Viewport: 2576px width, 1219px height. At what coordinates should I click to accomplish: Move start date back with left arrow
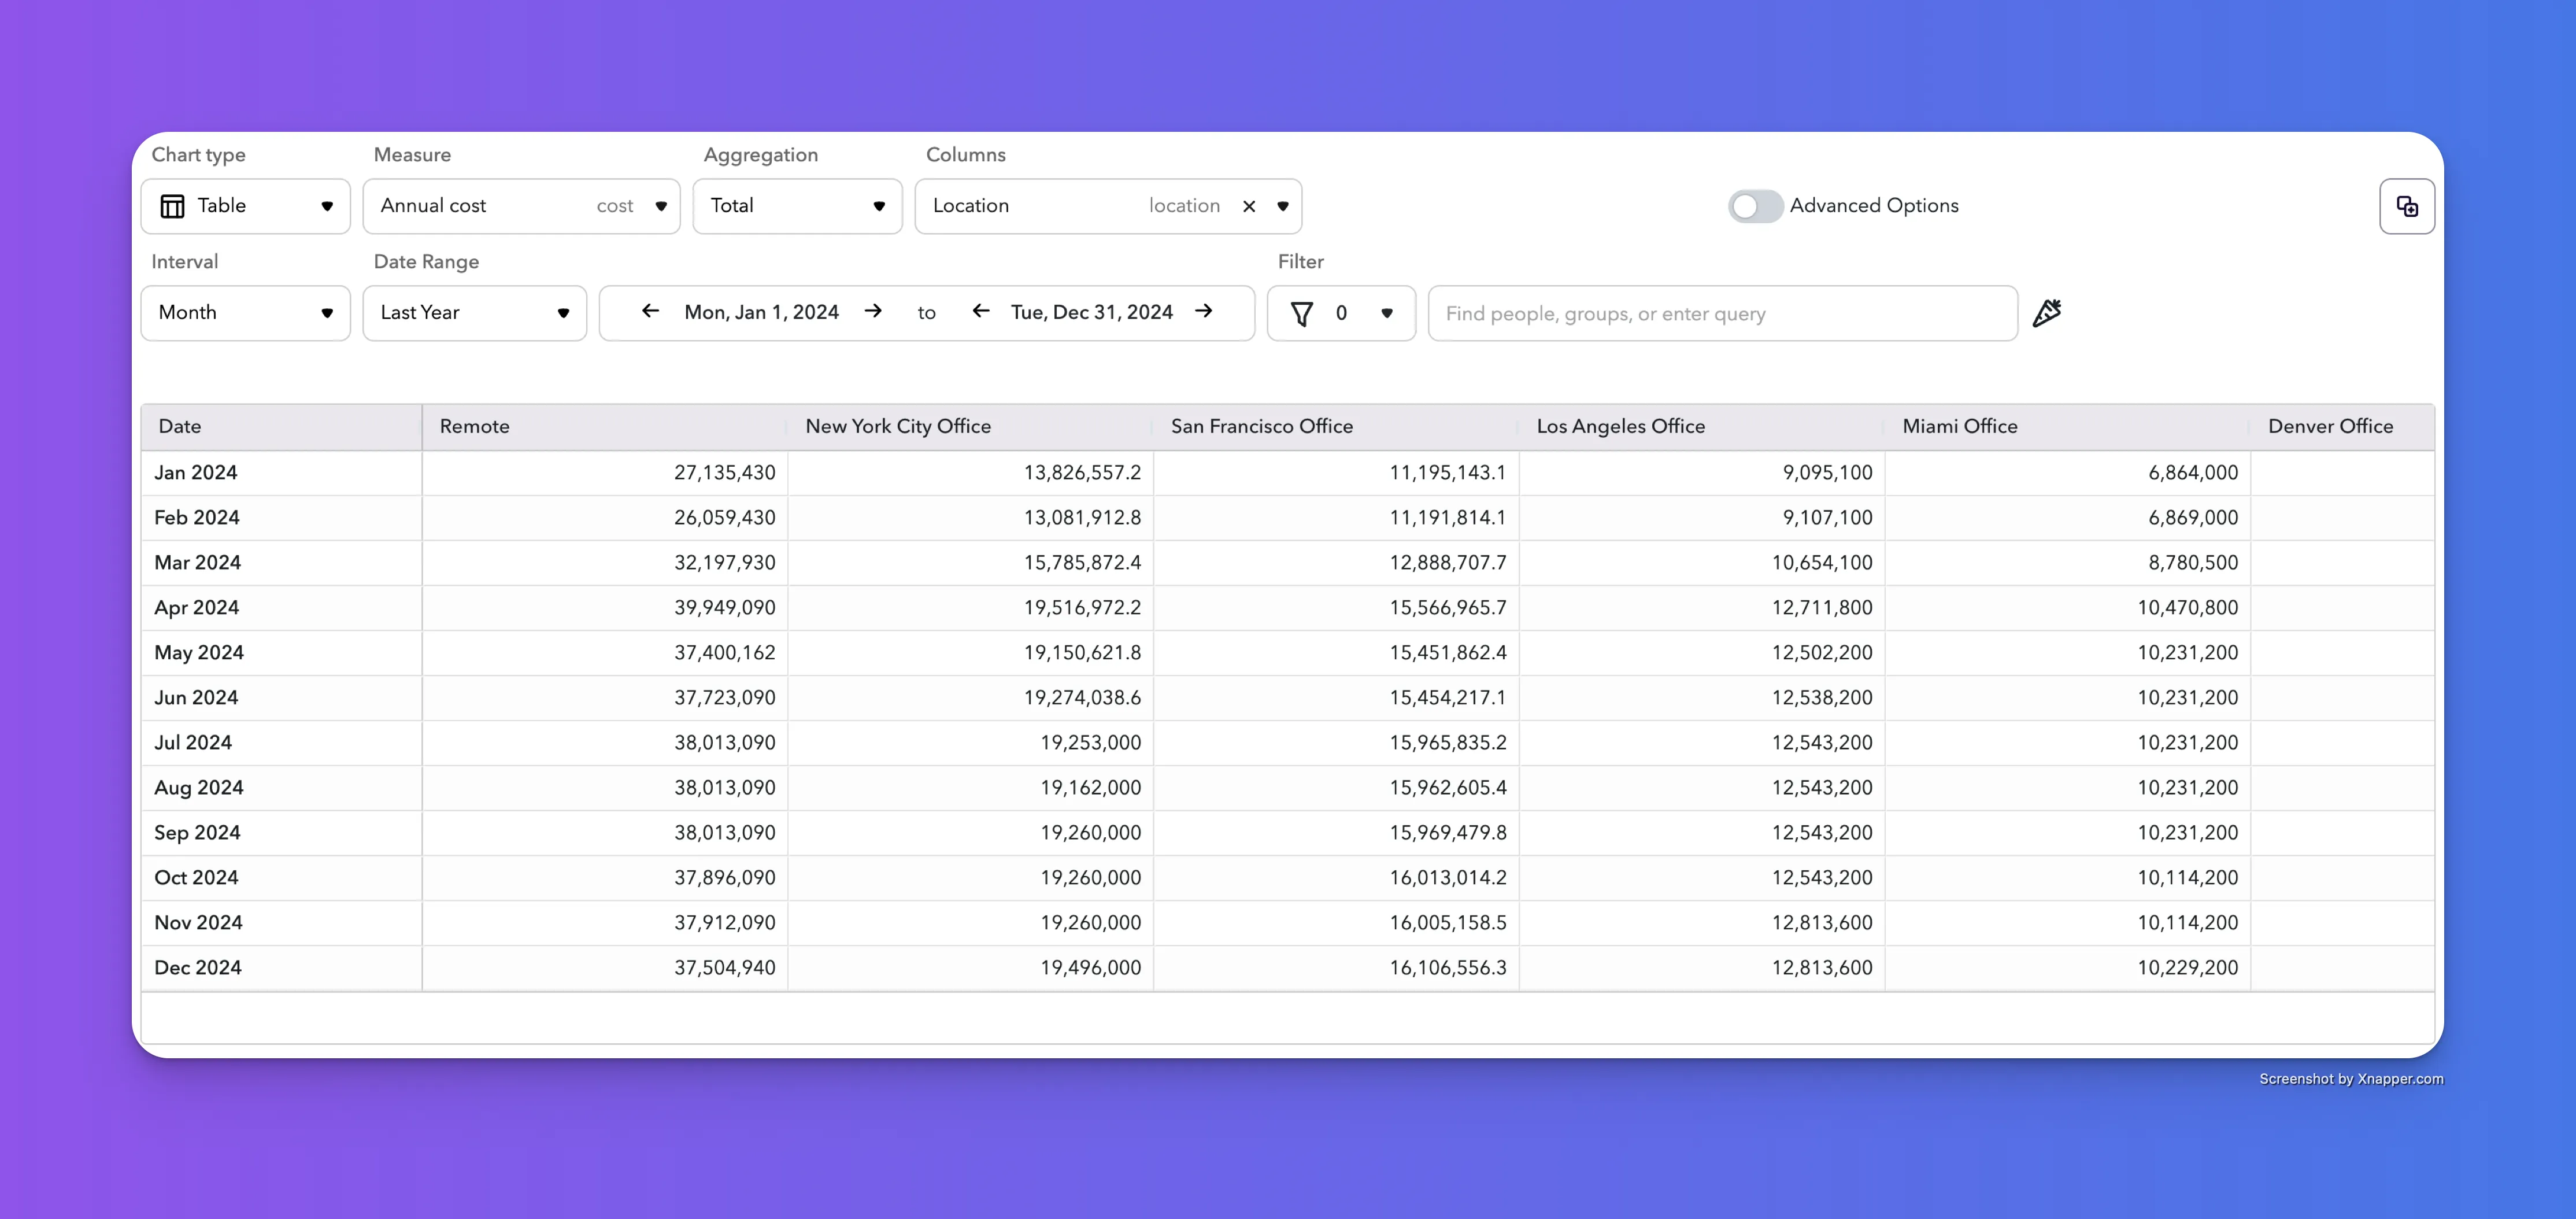[650, 312]
